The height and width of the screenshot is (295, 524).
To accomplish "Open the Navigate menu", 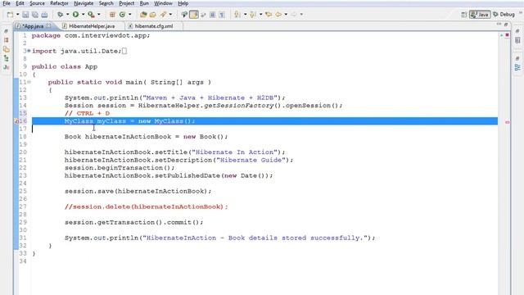I will click(x=84, y=3).
